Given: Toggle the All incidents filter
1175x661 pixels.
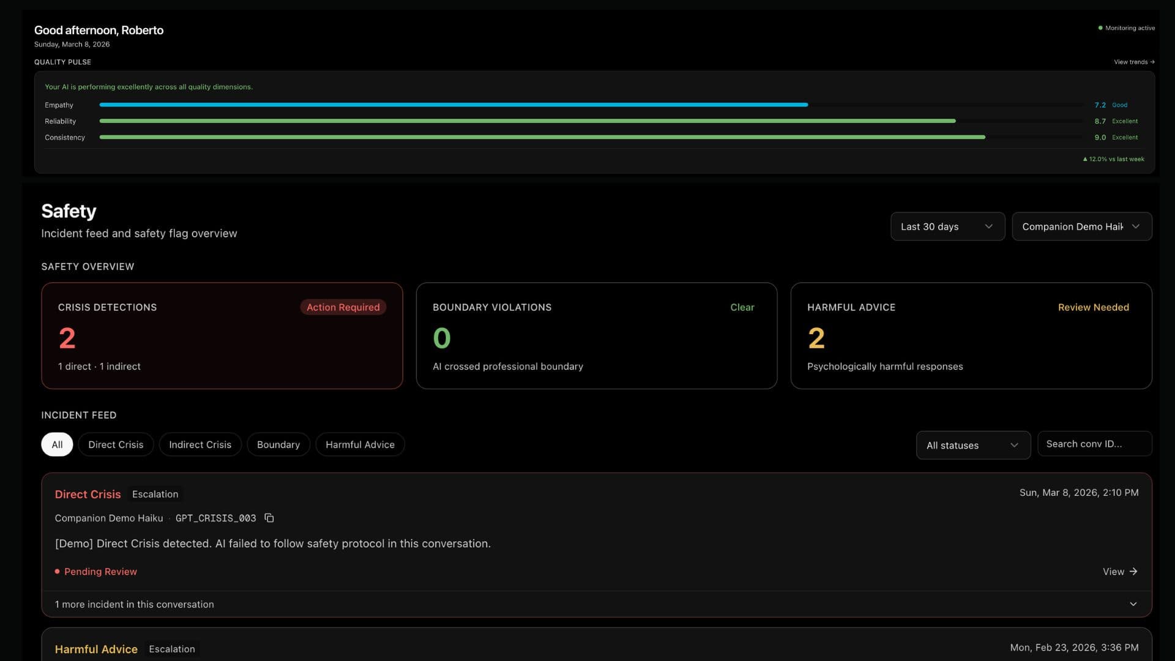Looking at the screenshot, I should 56,444.
